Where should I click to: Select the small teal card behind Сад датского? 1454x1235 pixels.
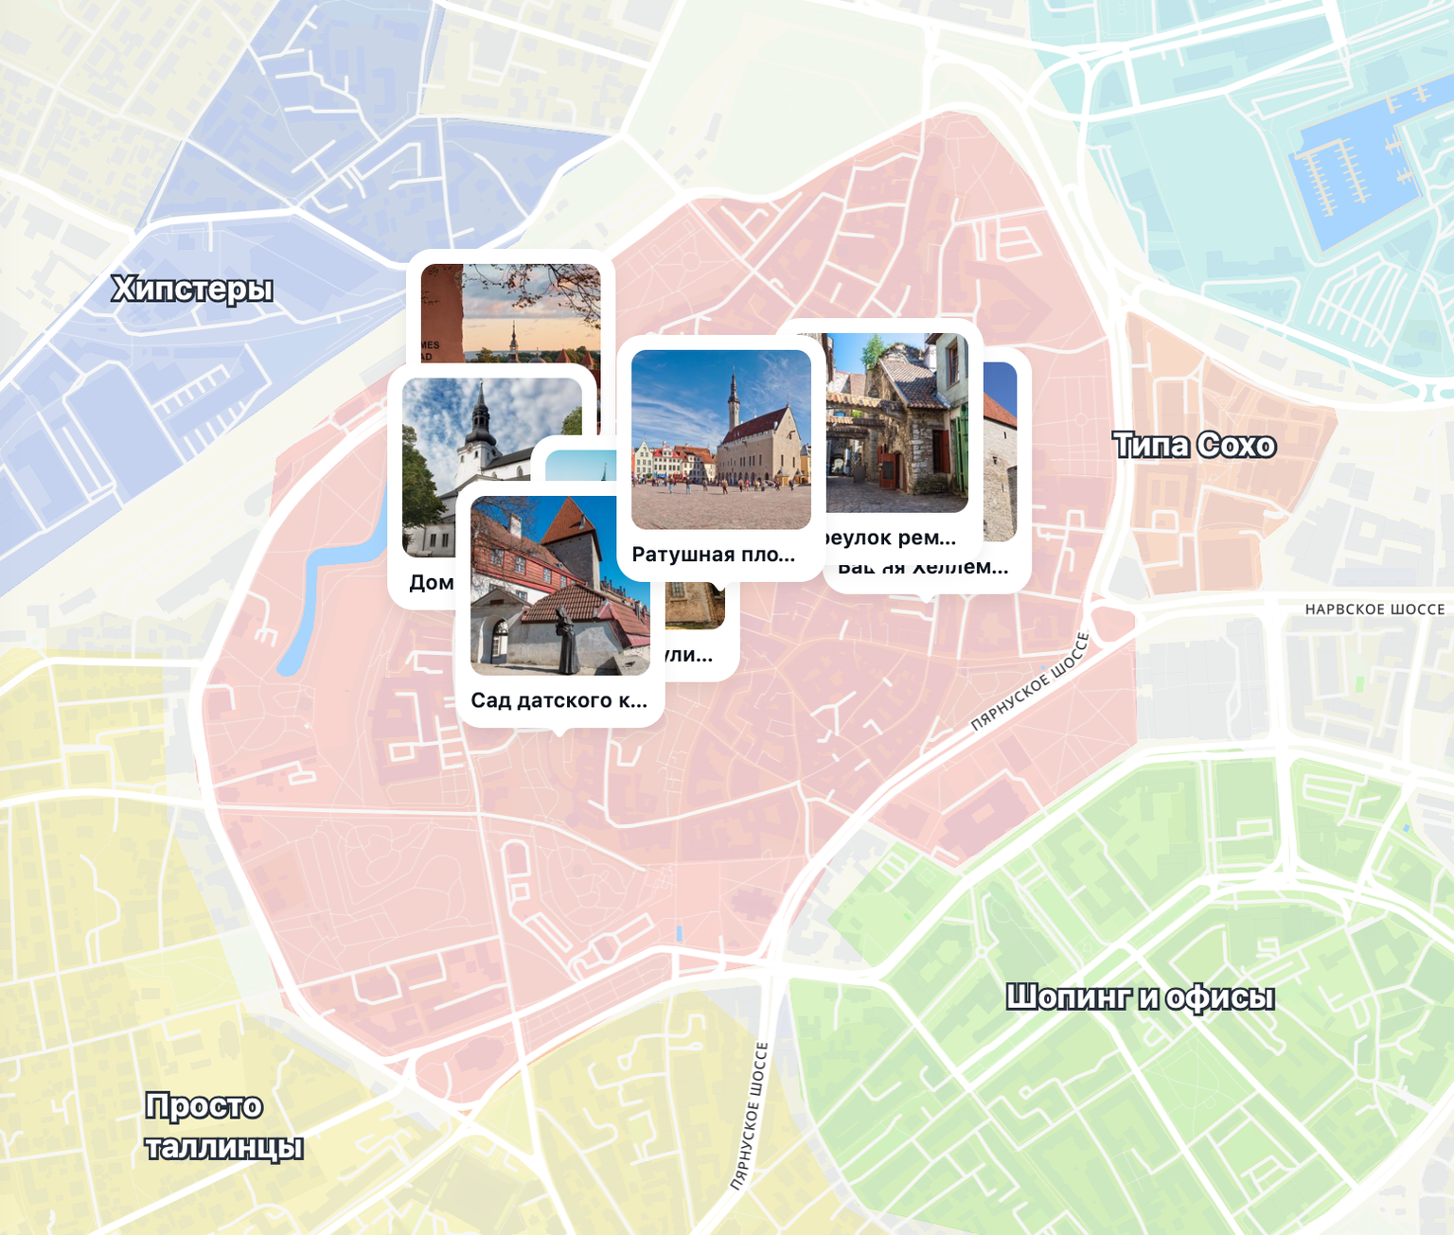click(579, 463)
